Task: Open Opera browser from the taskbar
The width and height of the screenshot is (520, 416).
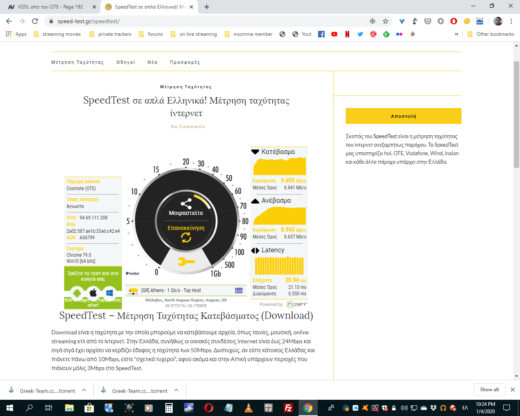Action: [x=209, y=408]
